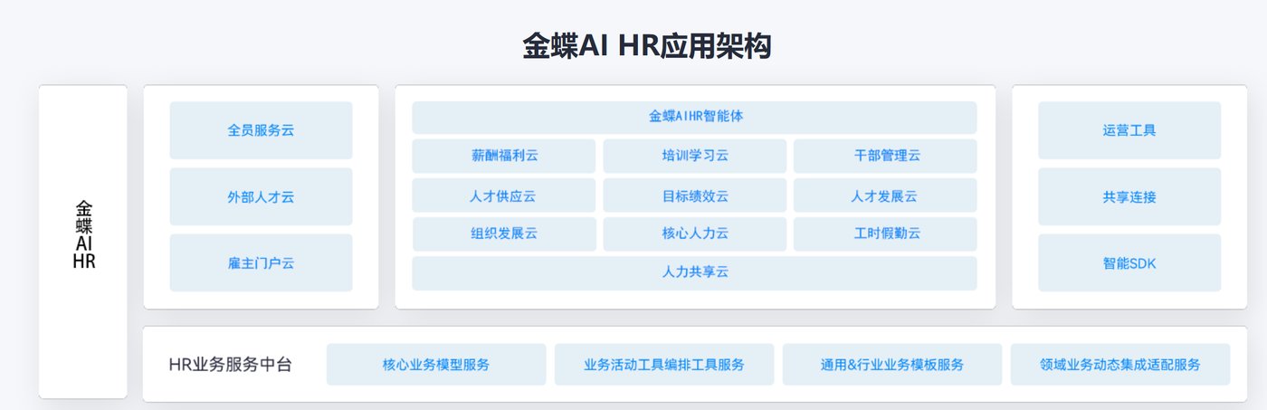Click 领域业务动态集成适配服务 block
Viewport: 1267px width, 410px height.
(1120, 365)
